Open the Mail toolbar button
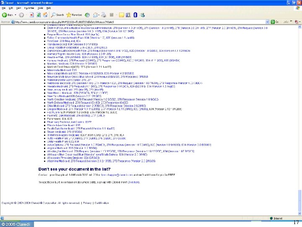Viewport: 302px width, 227px height. coord(95,15)
